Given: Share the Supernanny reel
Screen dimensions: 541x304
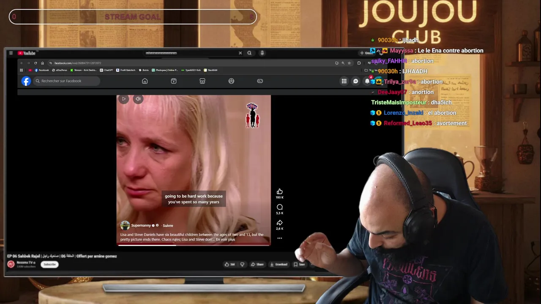Looking at the screenshot, I should click(x=279, y=223).
